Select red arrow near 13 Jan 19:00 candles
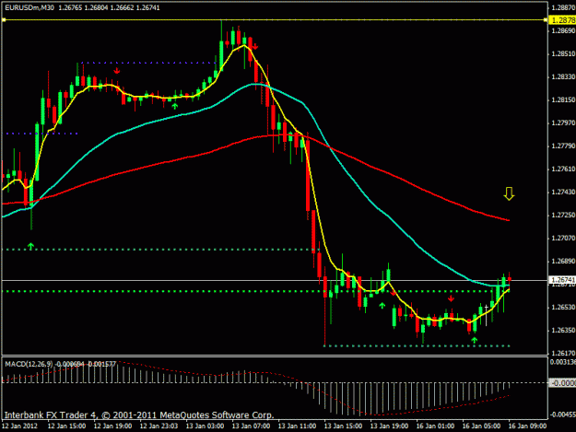Screen dimensions: 576x432 pos(394,293)
